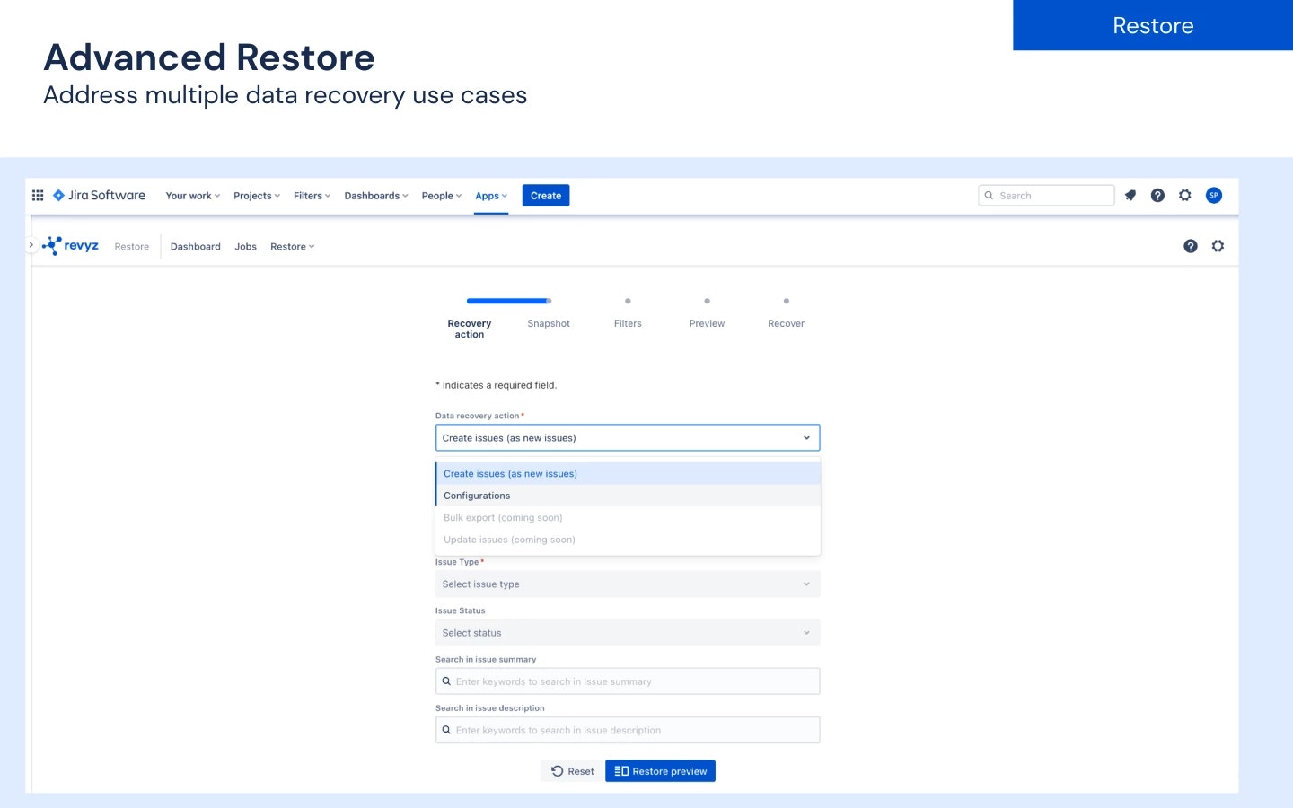Open People dropdown menu
Image resolution: width=1293 pixels, height=808 pixels.
(x=442, y=196)
